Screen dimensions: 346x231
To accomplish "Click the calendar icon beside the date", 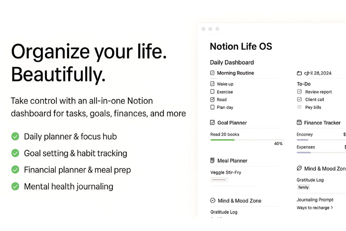I will 299,73.
